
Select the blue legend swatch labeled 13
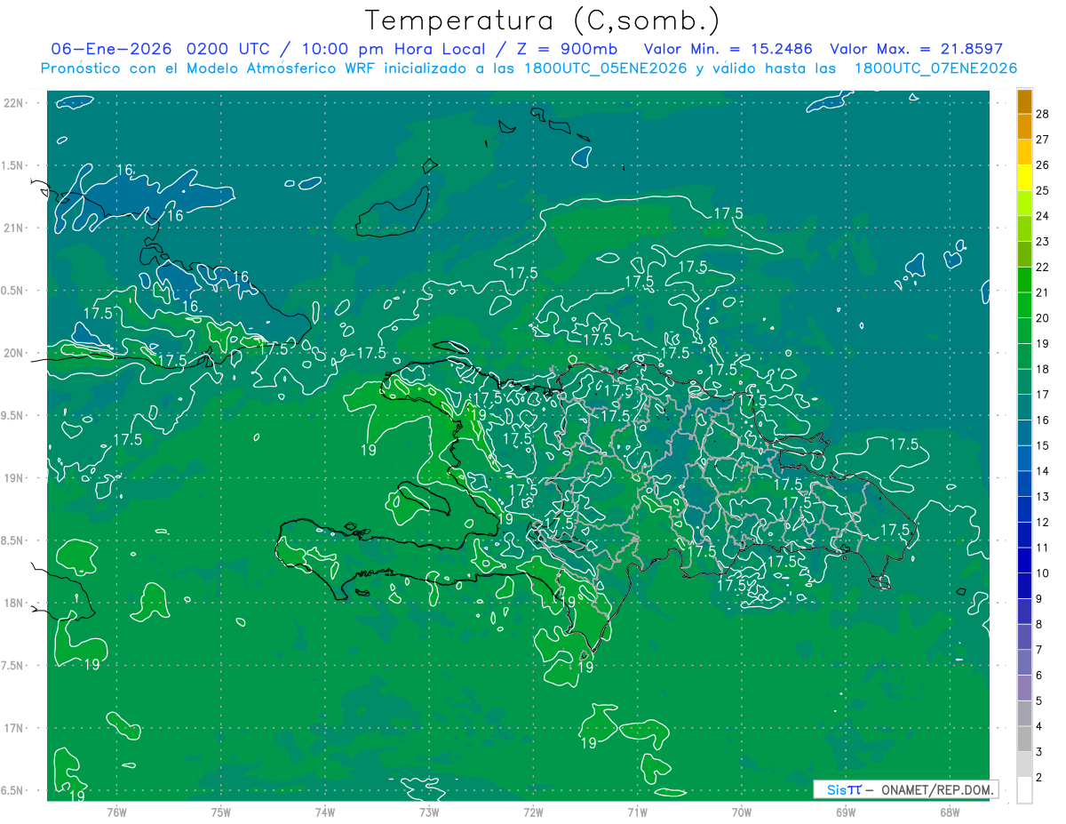click(x=1024, y=484)
